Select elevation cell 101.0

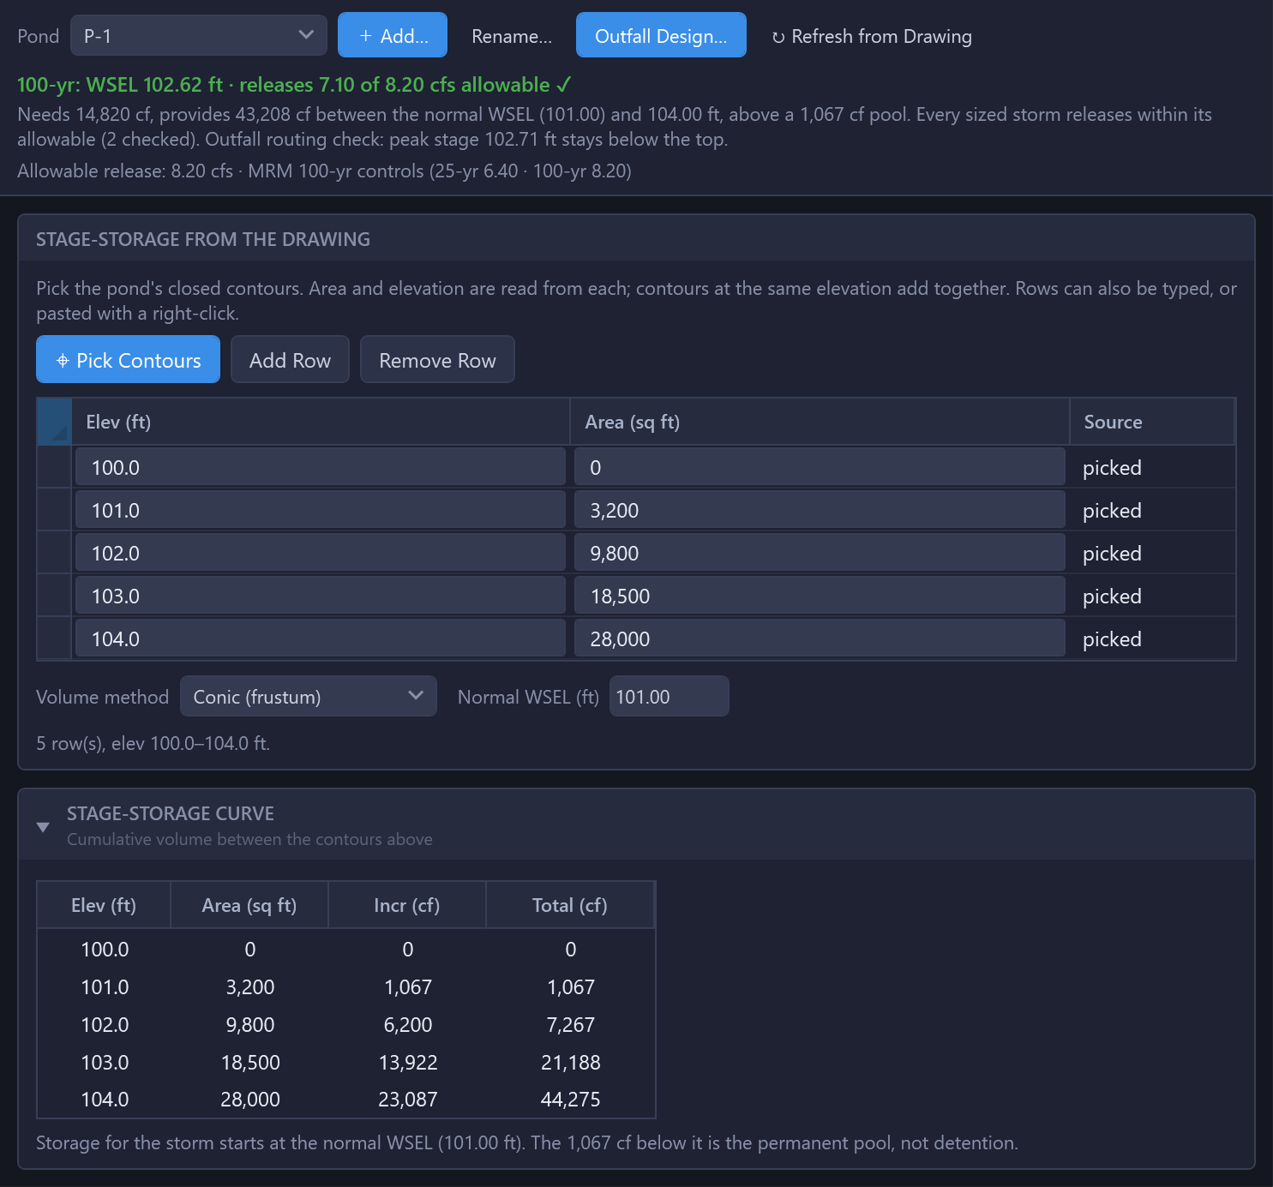(321, 510)
